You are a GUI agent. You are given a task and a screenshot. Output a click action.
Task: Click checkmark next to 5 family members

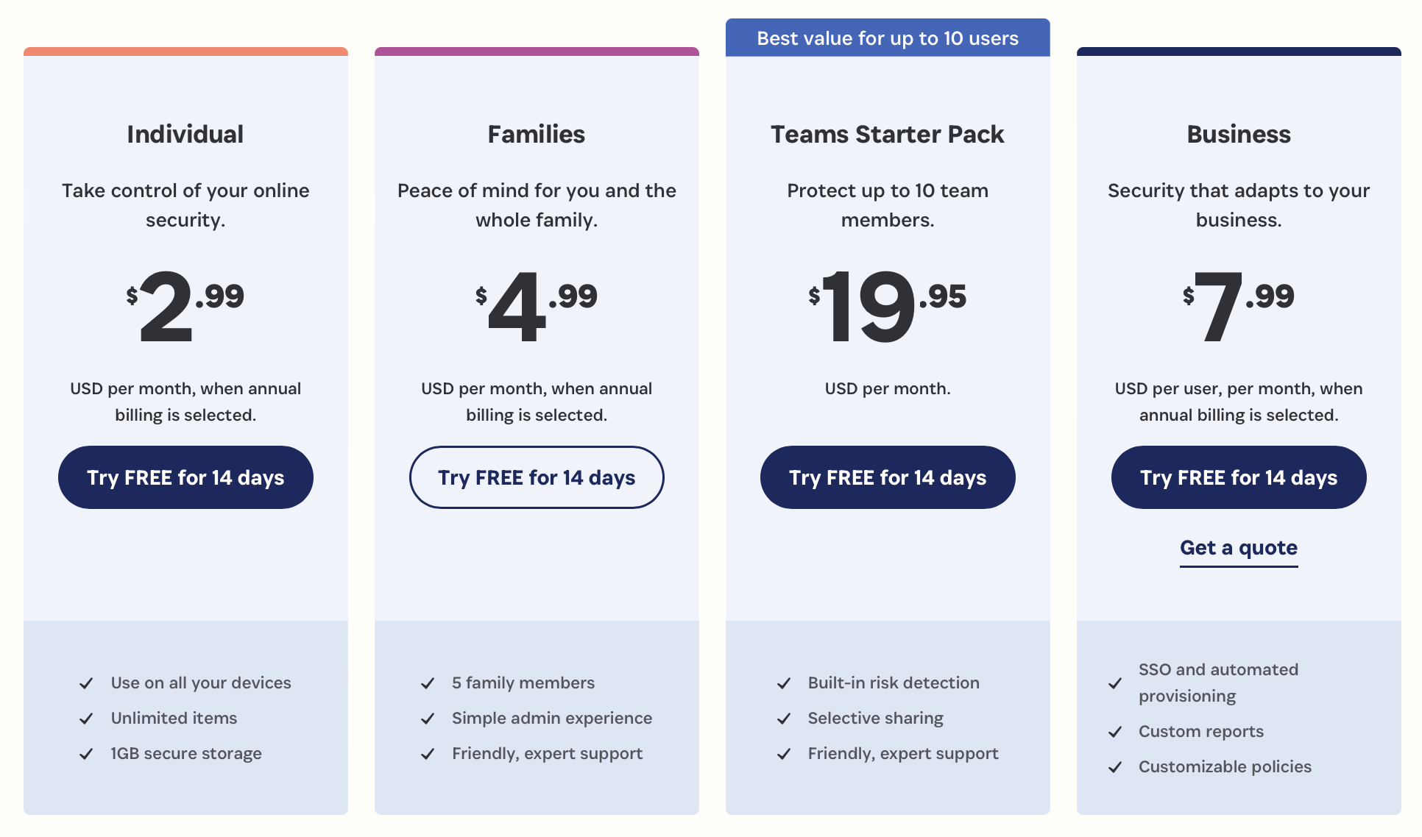tap(428, 683)
